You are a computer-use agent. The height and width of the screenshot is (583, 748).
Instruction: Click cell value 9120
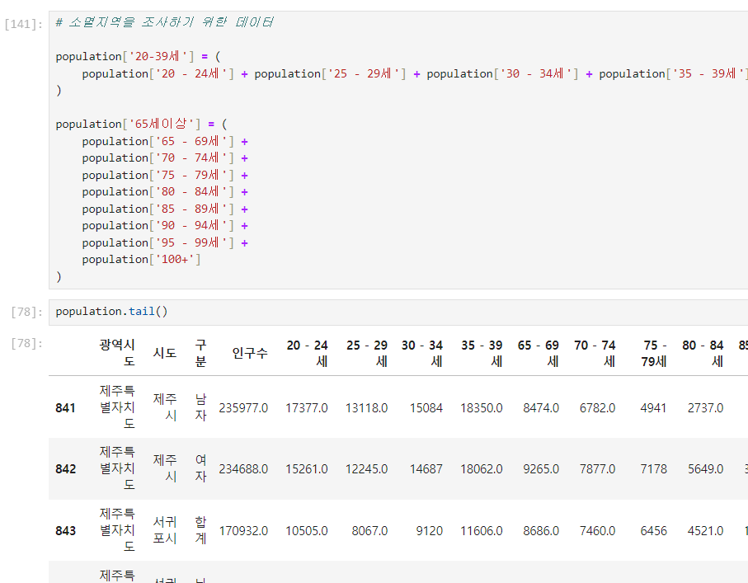[x=430, y=530]
